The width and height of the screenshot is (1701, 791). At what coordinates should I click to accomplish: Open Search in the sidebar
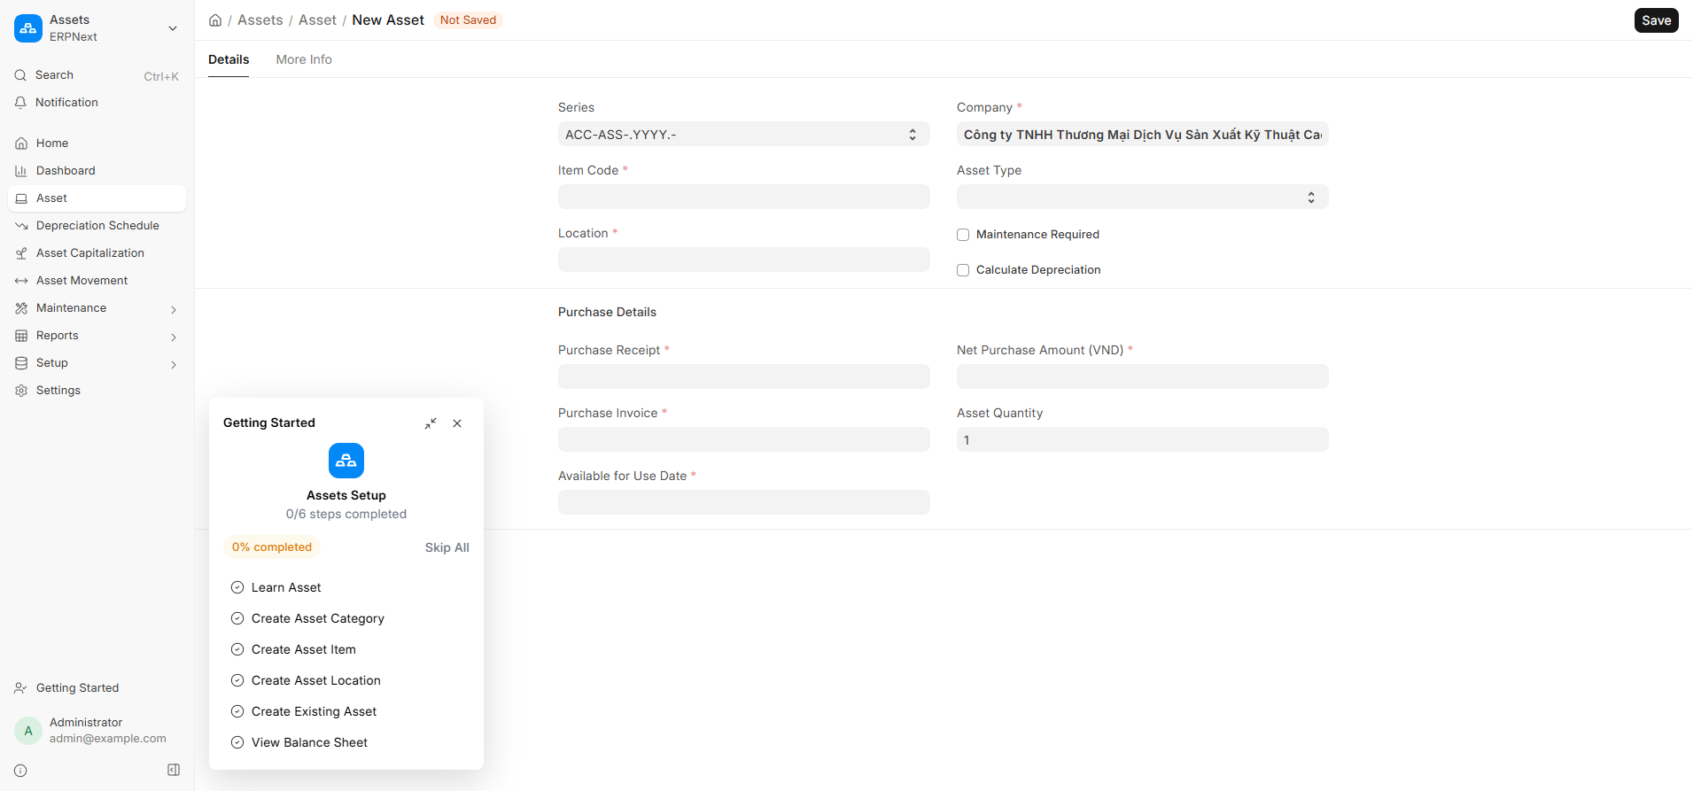coord(97,75)
